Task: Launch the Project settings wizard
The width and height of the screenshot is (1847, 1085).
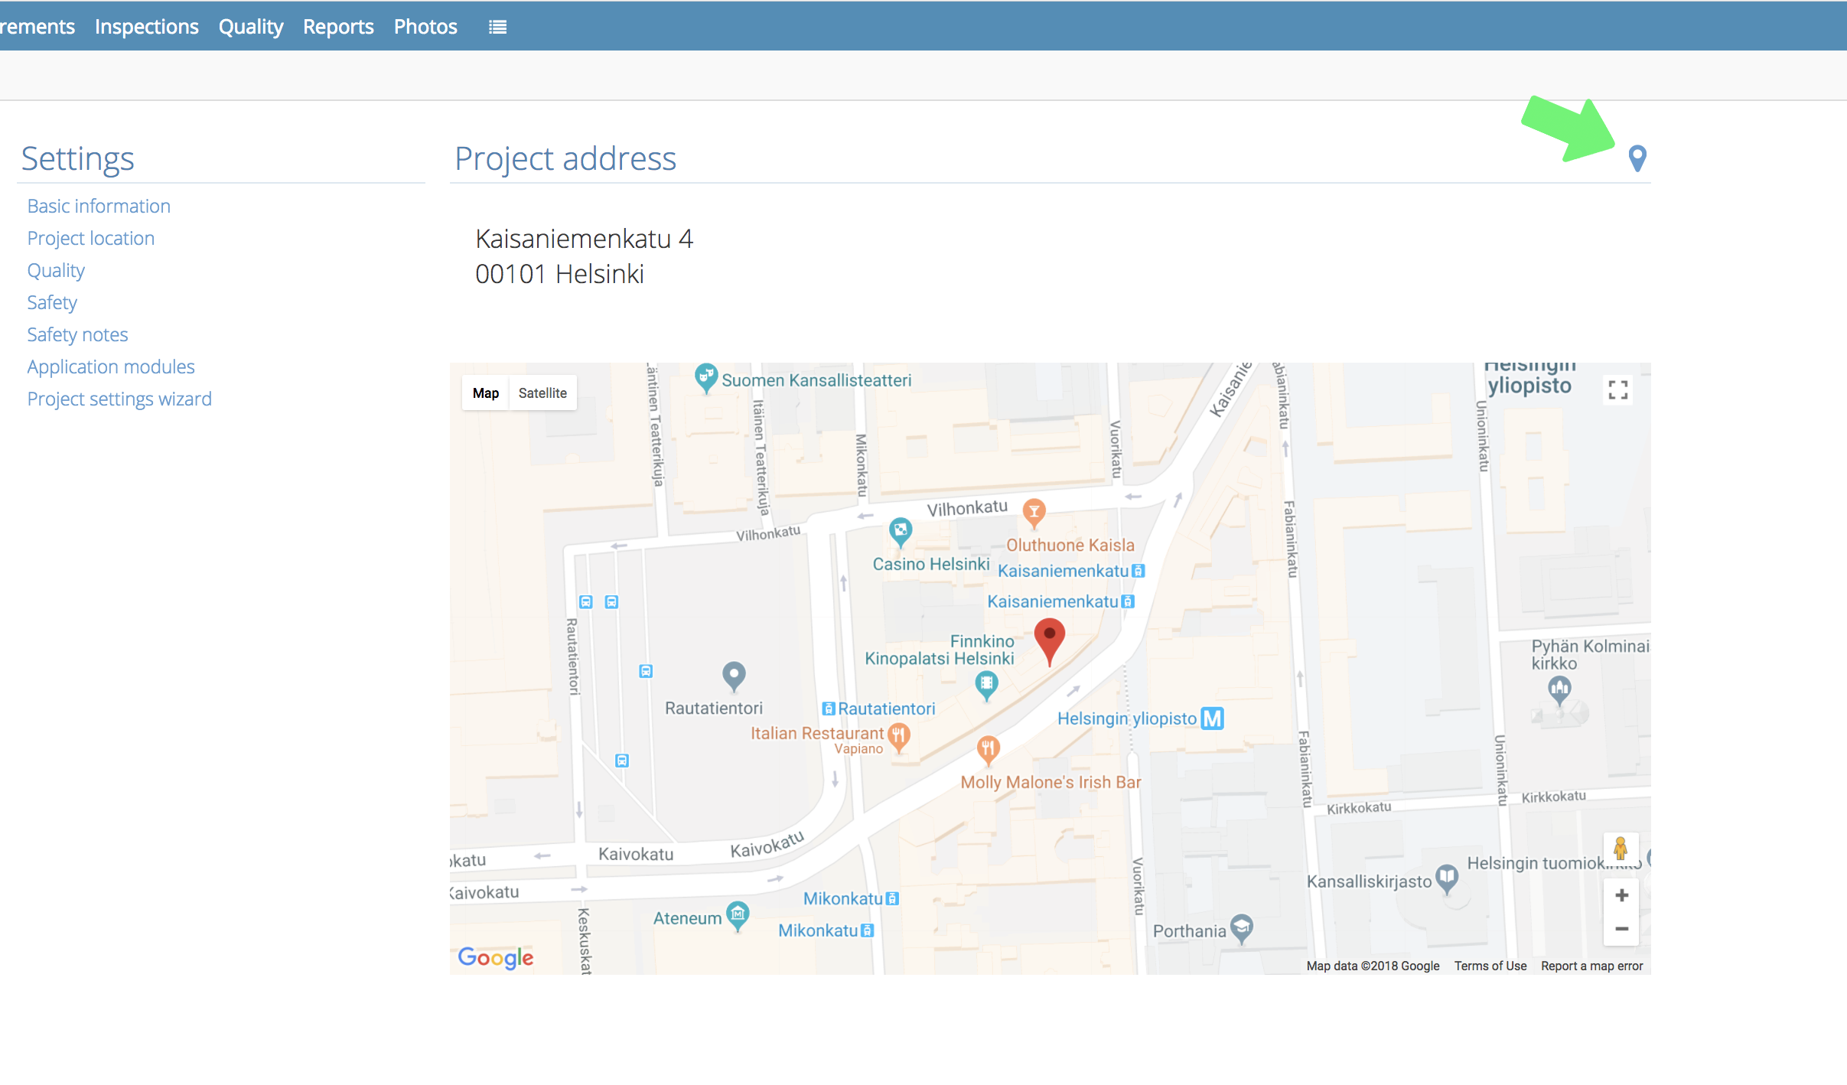Action: 119,399
